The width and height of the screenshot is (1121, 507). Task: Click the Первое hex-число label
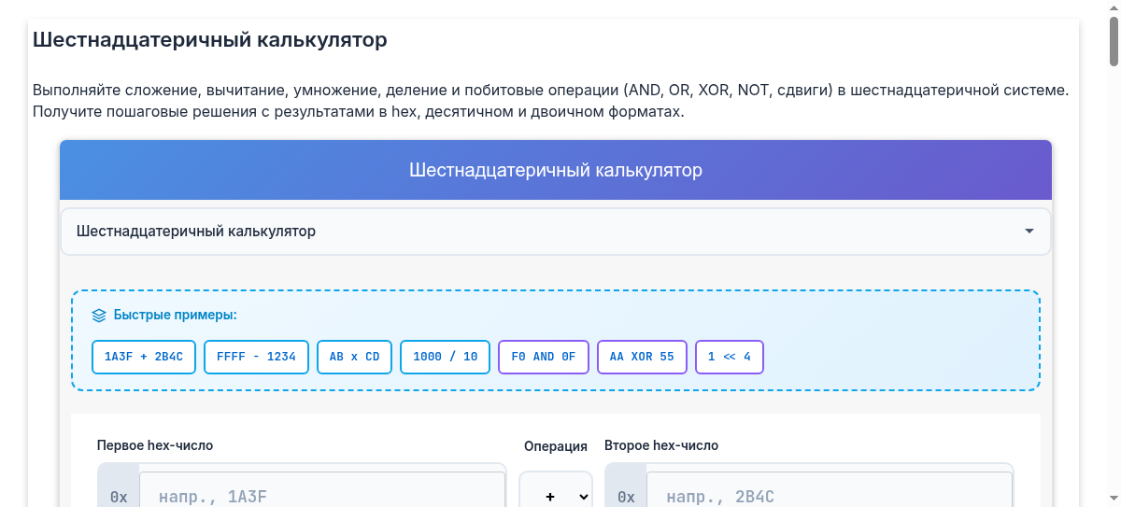coord(155,445)
